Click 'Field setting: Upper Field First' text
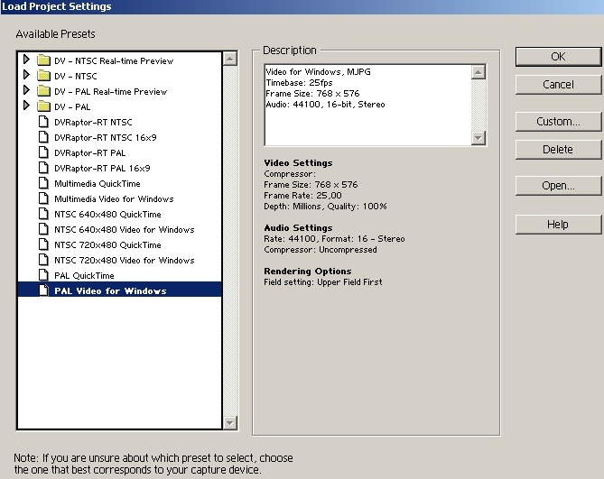Image resolution: width=604 pixels, height=479 pixels. click(x=323, y=282)
